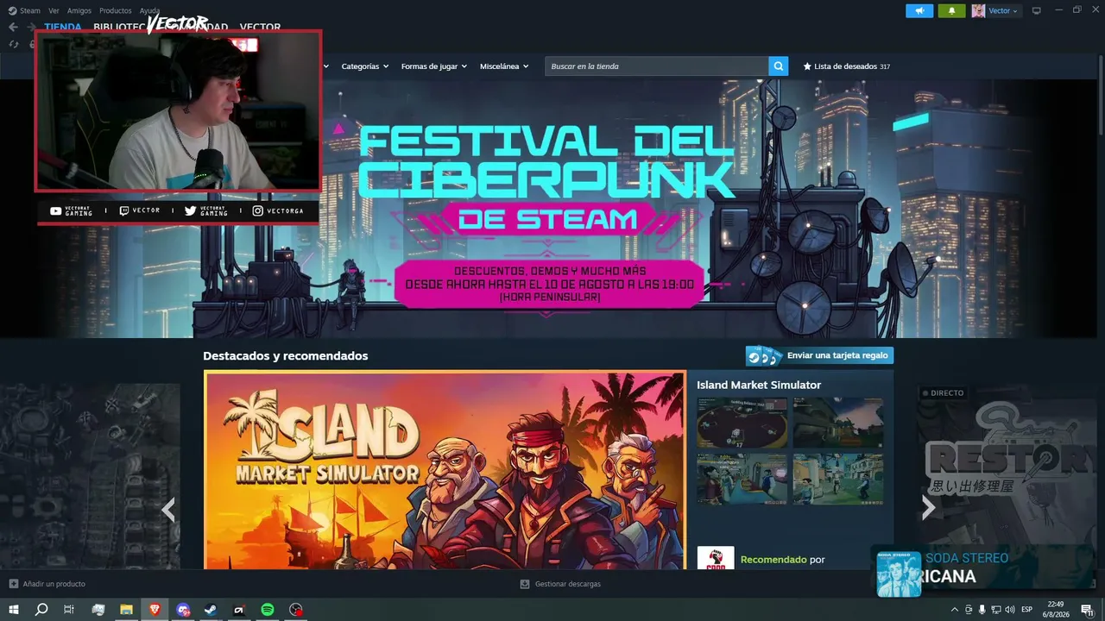
Task: Click the Vector profile avatar
Action: coord(978,10)
